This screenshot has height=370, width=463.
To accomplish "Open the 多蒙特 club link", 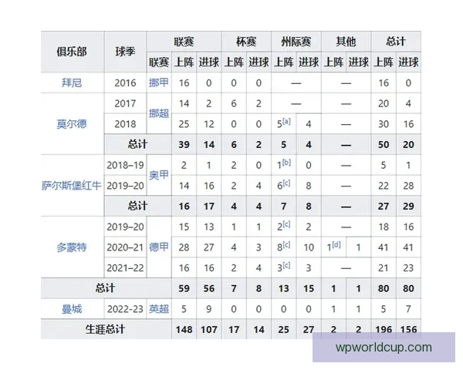I will click(x=72, y=247).
